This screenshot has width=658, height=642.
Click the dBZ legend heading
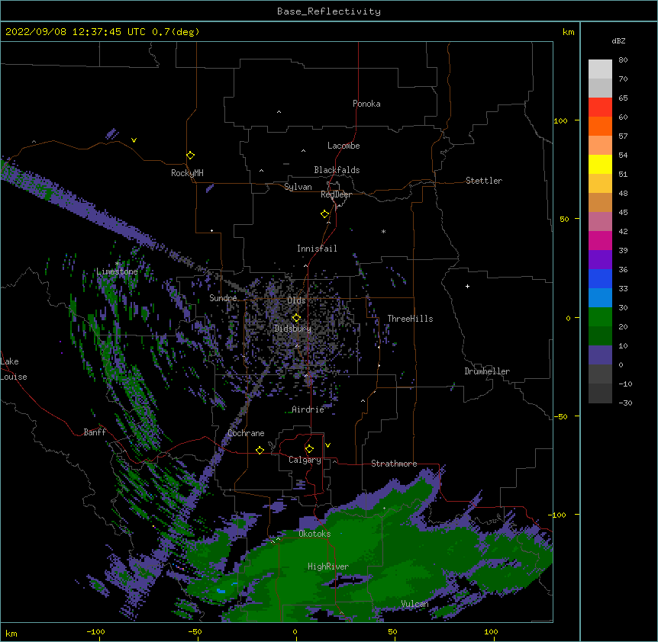618,40
